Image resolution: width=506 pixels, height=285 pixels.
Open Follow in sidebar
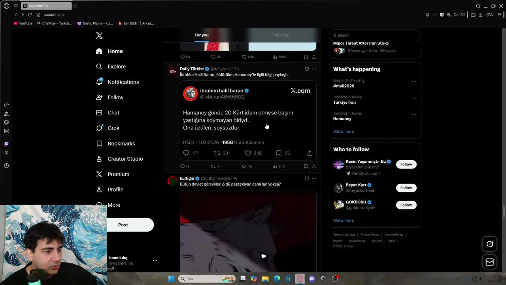[x=110, y=97]
